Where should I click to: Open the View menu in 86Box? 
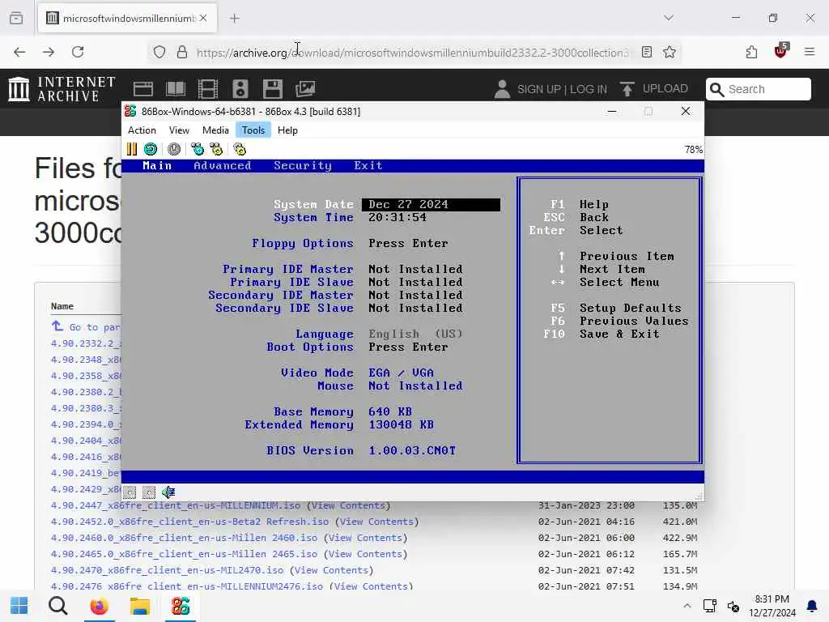(x=179, y=130)
